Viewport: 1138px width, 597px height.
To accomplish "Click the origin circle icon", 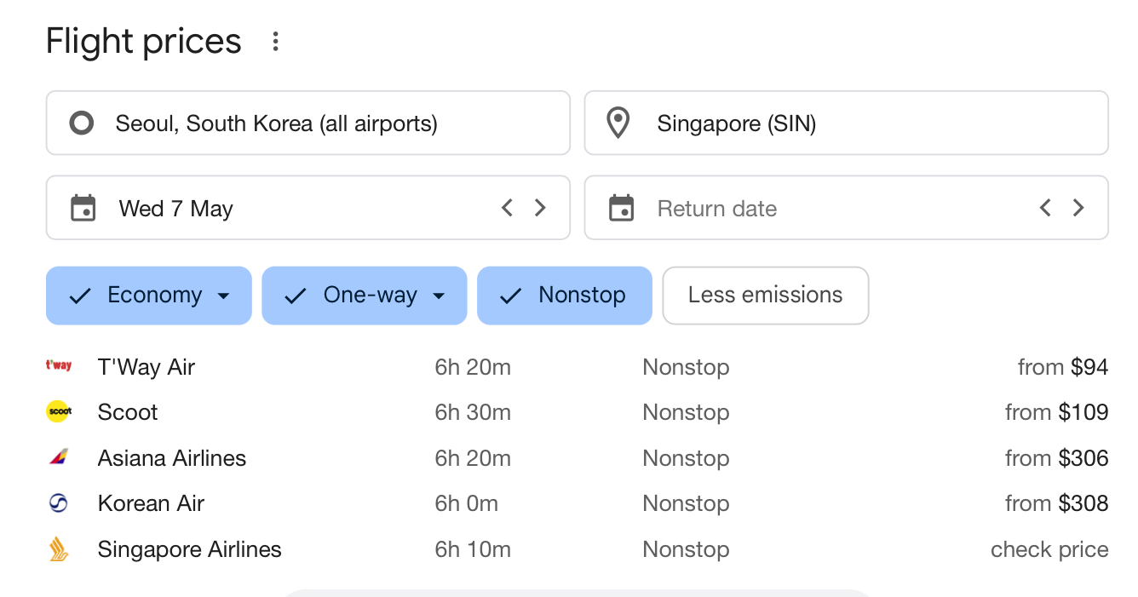I will (82, 123).
